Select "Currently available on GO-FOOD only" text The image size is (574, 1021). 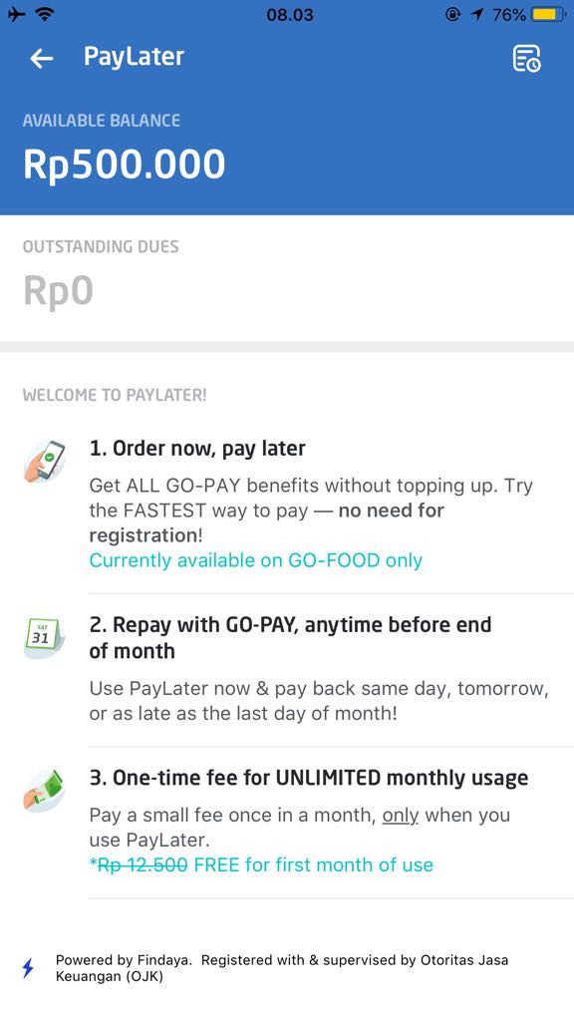256,560
